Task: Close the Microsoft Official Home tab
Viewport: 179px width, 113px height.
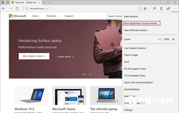Action: [39, 2]
